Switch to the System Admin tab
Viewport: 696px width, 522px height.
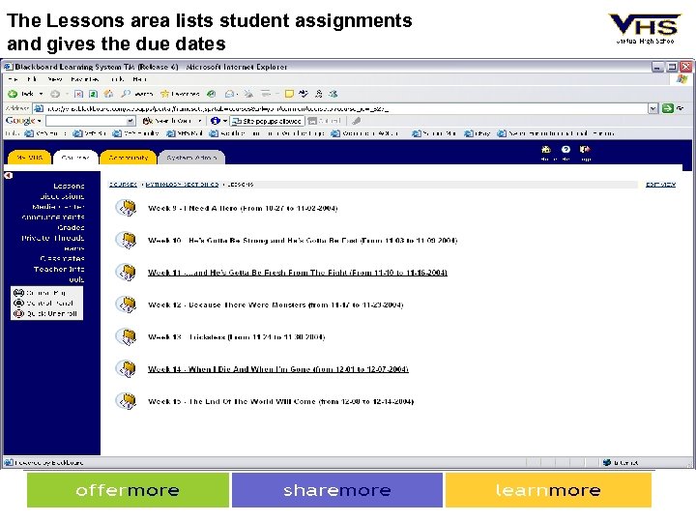(x=191, y=158)
